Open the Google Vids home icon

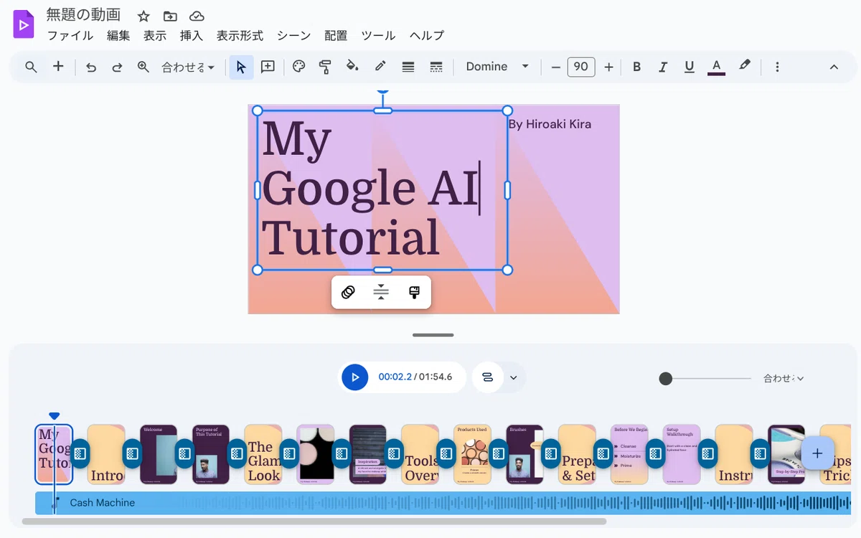[x=24, y=24]
